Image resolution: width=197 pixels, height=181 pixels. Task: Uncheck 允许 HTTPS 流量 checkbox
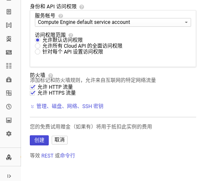(33, 93)
